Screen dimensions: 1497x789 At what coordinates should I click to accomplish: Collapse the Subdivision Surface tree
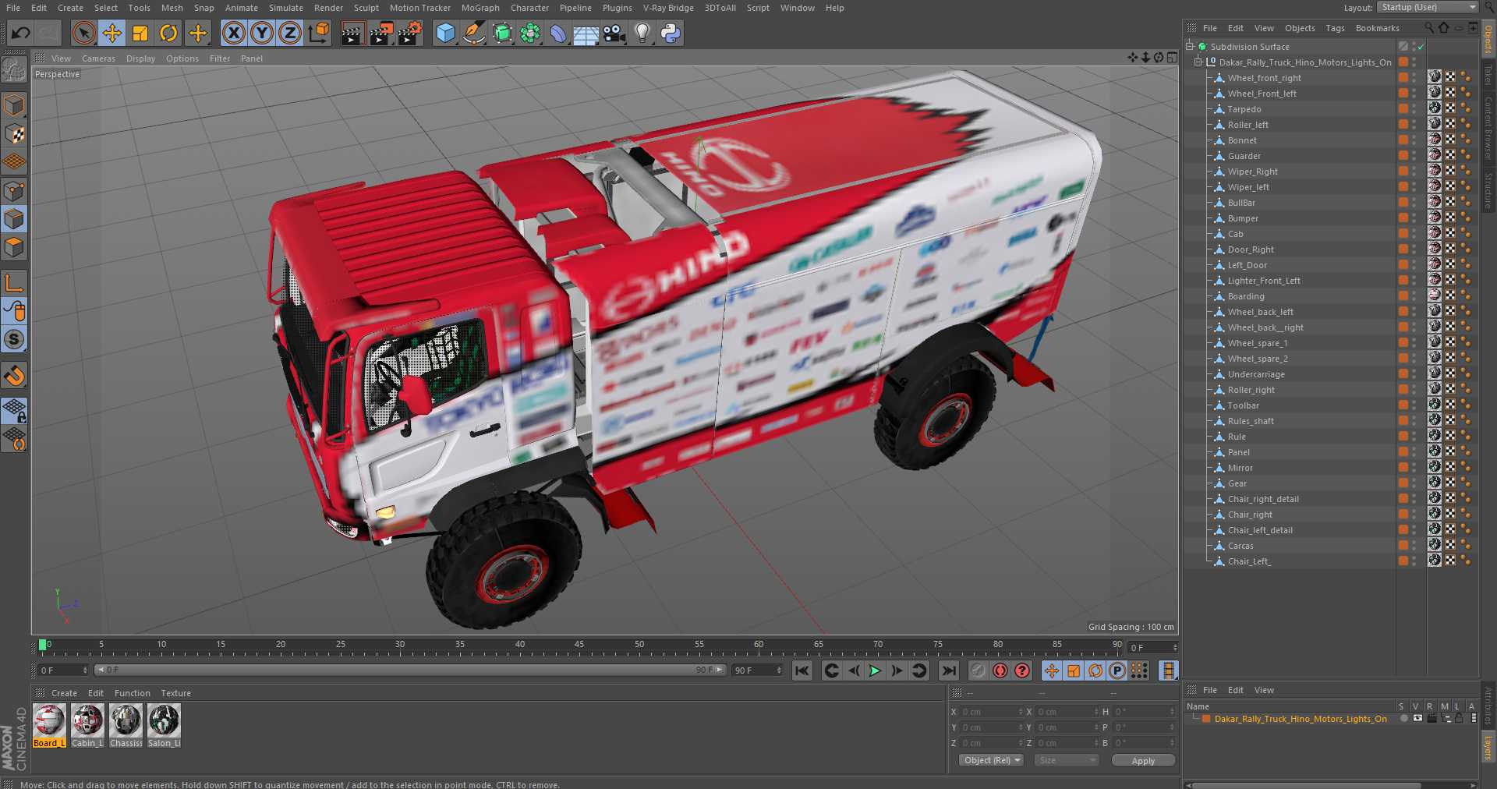tap(1190, 46)
